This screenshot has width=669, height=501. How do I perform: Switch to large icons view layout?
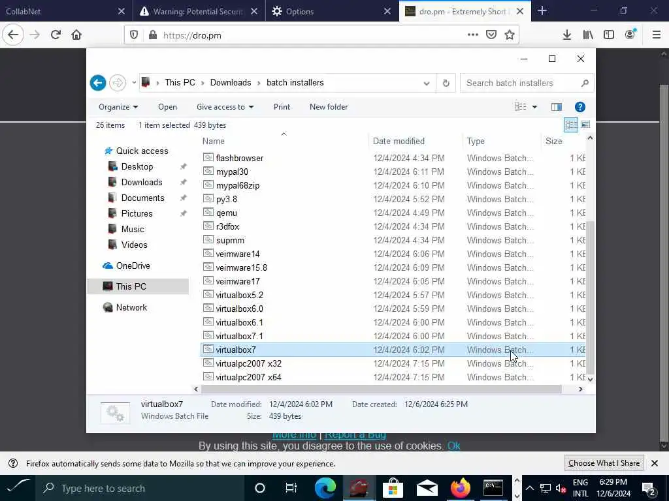tap(585, 125)
